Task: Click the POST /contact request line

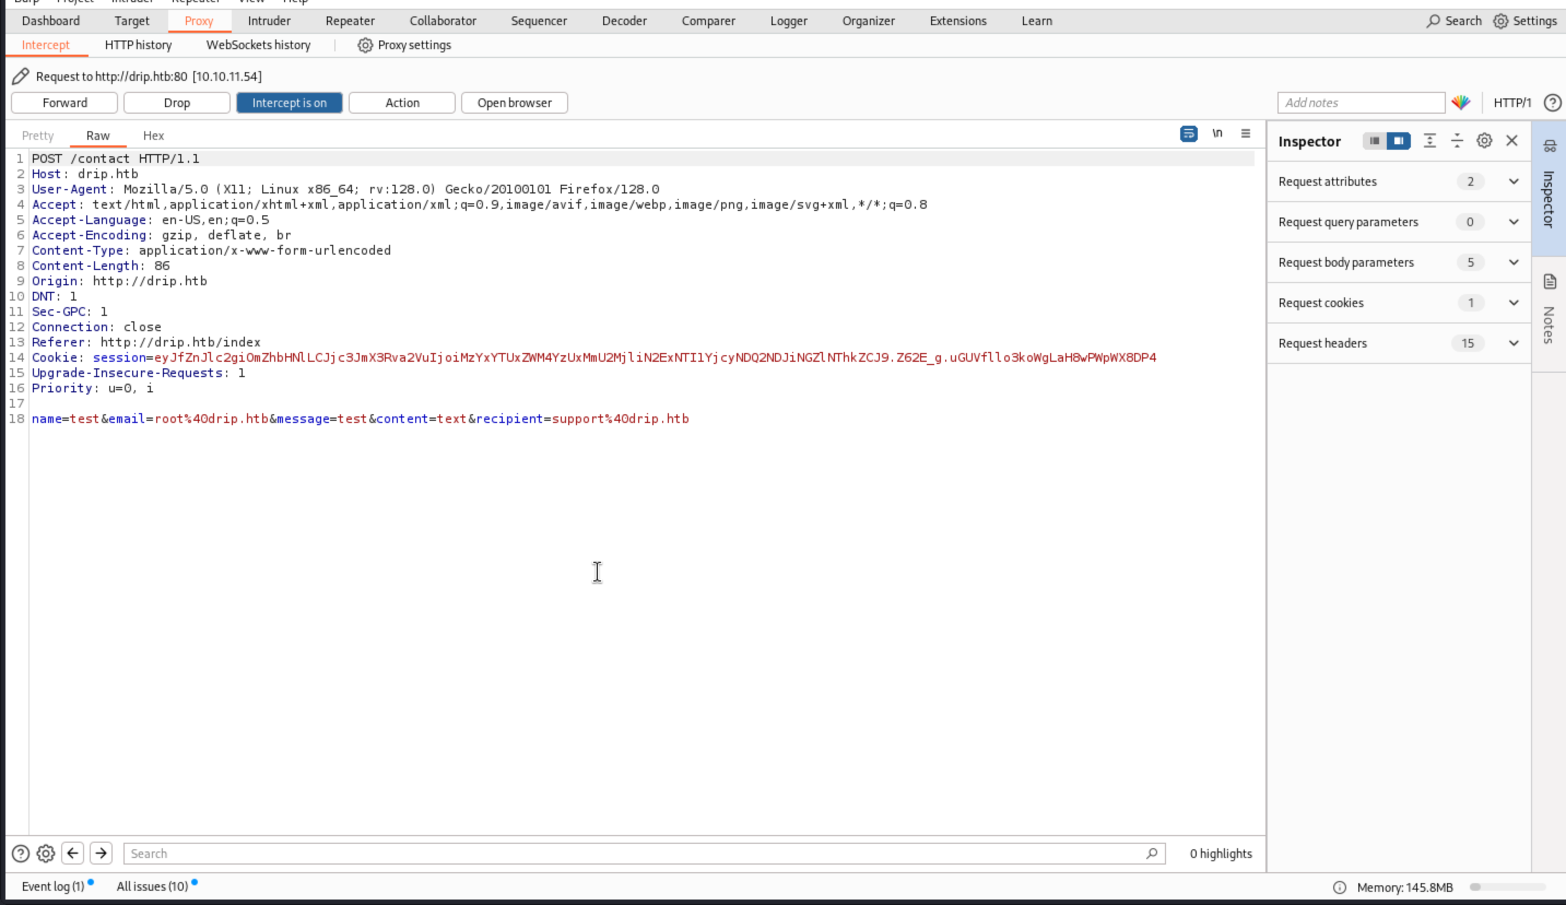Action: point(116,158)
